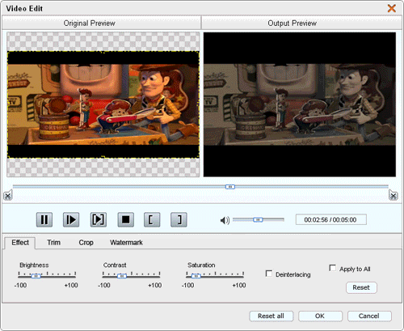Close the Video Edit dialog
The width and height of the screenshot is (404, 331).
click(x=392, y=8)
